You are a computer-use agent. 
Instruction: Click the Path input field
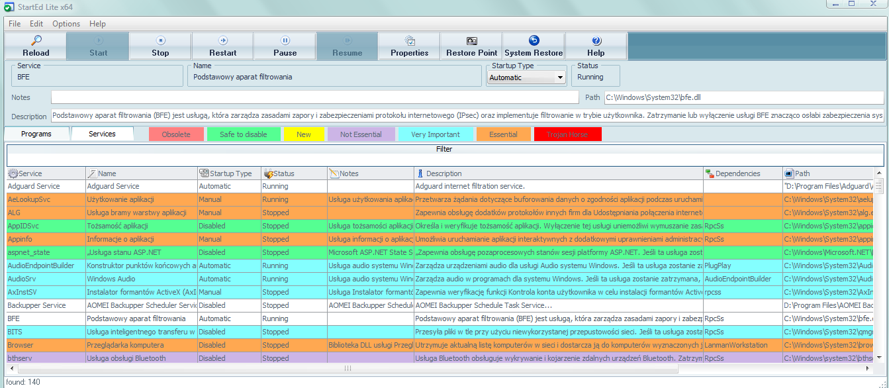(743, 97)
